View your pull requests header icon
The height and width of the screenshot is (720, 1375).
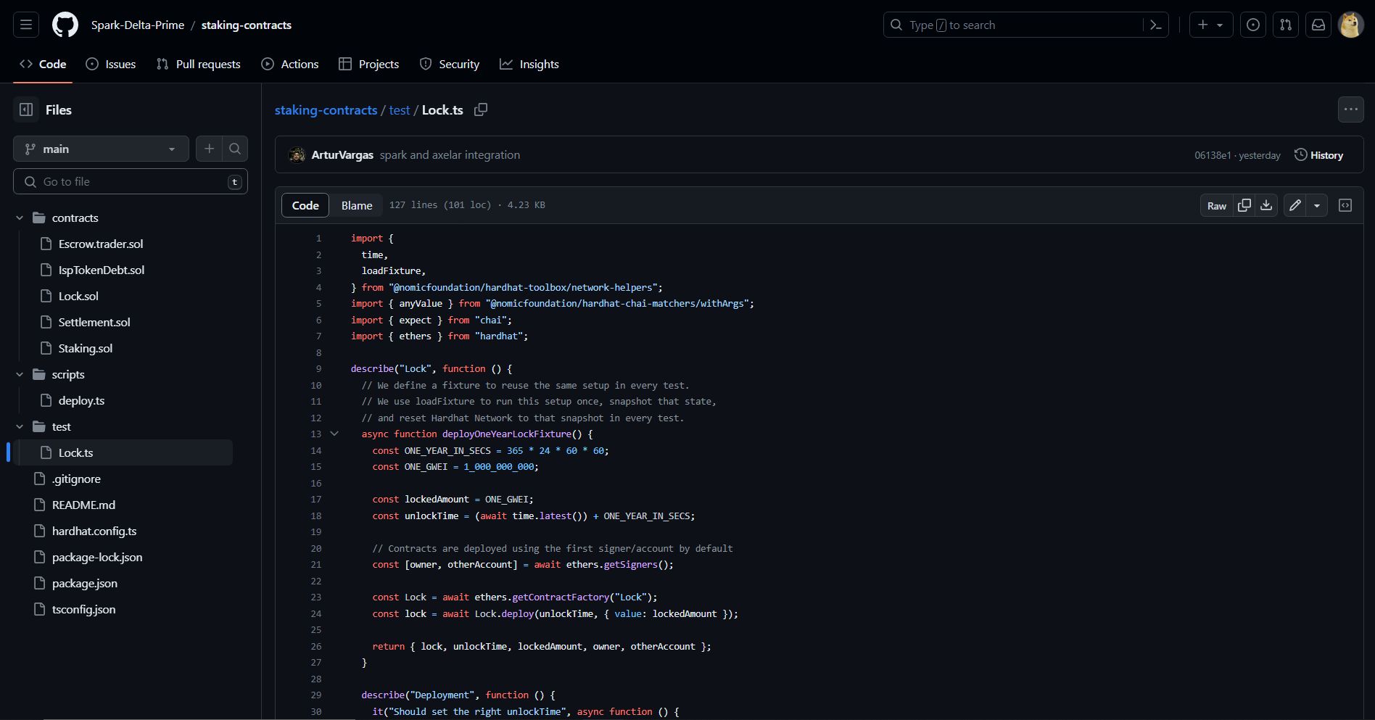(1285, 25)
